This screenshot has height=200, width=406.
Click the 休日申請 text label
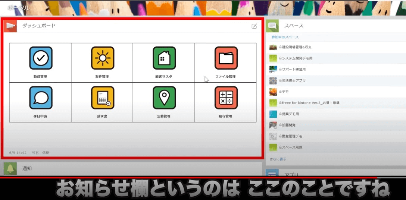tap(40, 116)
